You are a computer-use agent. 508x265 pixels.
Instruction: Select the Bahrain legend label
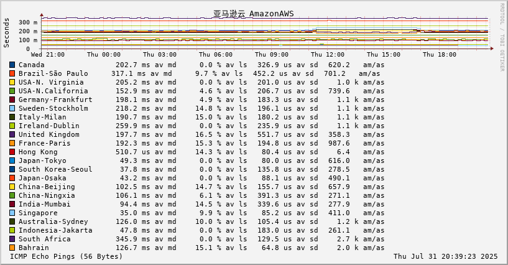(x=34, y=248)
